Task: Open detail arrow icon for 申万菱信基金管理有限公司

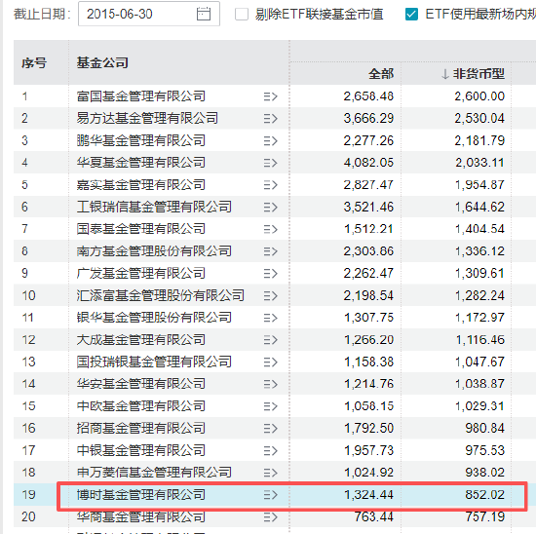Action: click(x=270, y=473)
